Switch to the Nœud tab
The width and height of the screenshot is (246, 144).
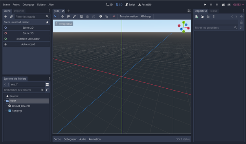pos(214,11)
